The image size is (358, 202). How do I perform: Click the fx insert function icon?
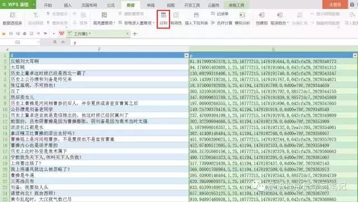point(63,42)
